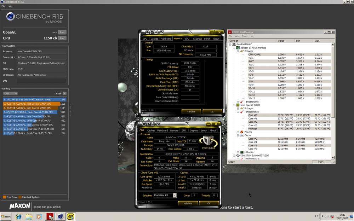This screenshot has width=354, height=221.
Task: Select the Core i5-3317U ranking entry
Action: pyautogui.click(x=35, y=133)
